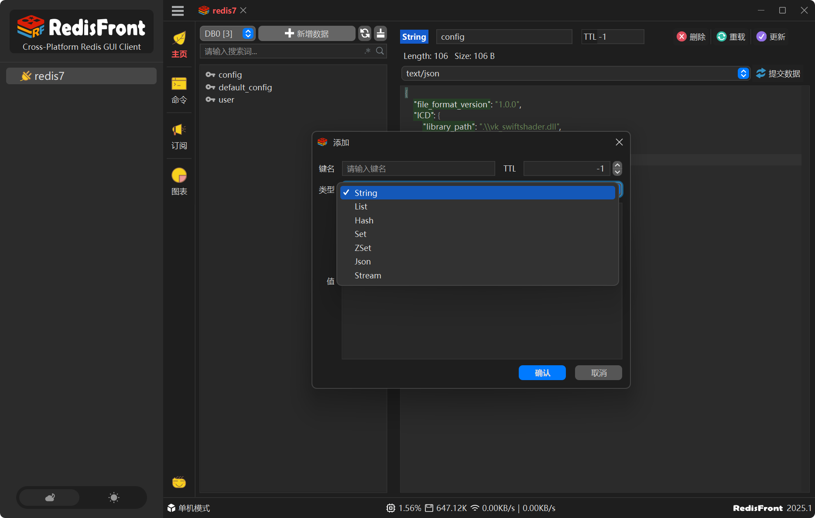Select Stream in the type list
The width and height of the screenshot is (815, 518).
(x=478, y=275)
